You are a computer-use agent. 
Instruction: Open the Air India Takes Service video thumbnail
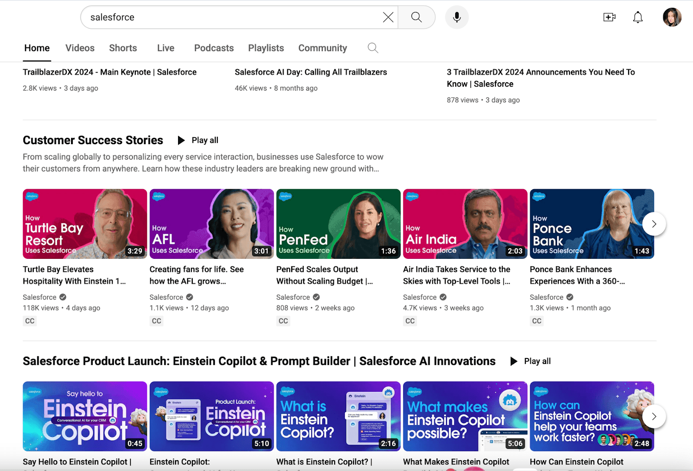465,224
